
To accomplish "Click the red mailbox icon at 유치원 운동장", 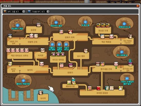I will coord(98,88).
